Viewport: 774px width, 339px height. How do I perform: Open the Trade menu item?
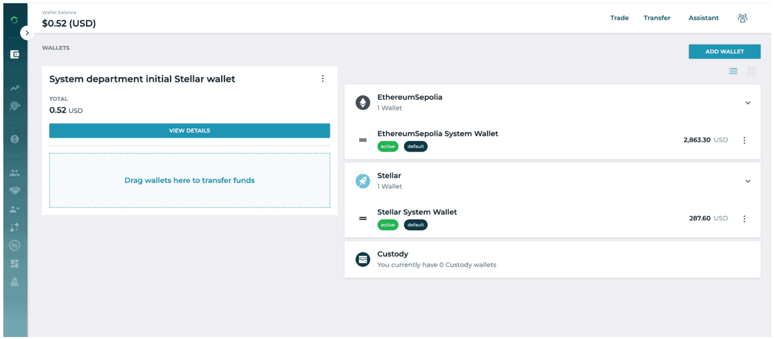point(619,18)
